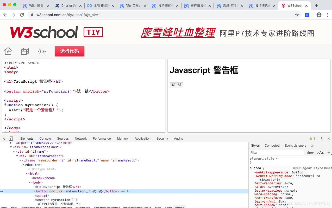Open the Security tab

(x=162, y=139)
